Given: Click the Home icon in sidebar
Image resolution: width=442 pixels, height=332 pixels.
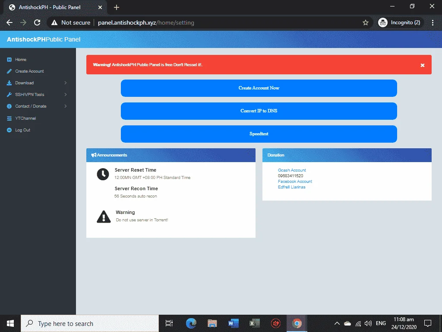Looking at the screenshot, I should point(9,60).
